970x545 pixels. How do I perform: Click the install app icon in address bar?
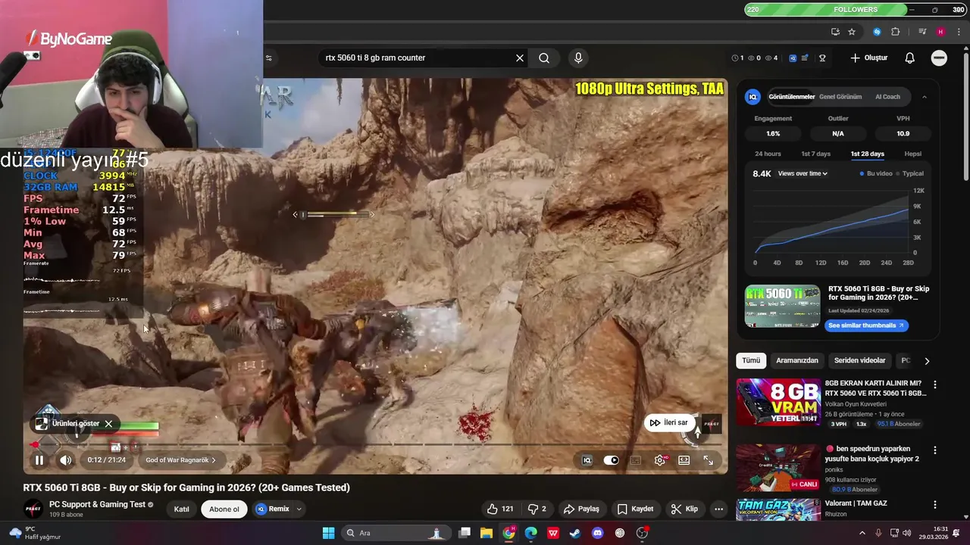pyautogui.click(x=835, y=32)
